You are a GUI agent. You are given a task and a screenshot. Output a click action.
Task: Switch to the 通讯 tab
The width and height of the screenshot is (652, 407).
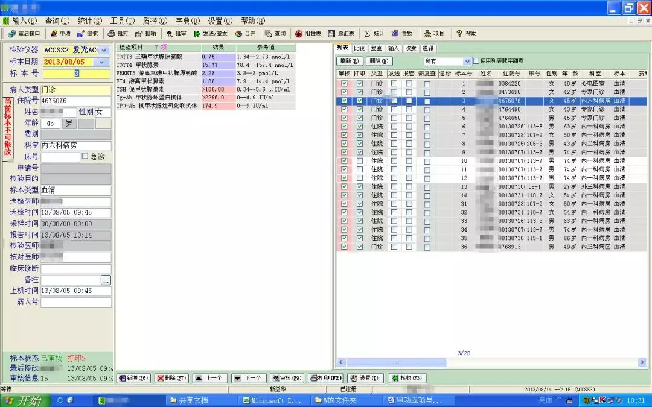pos(428,48)
